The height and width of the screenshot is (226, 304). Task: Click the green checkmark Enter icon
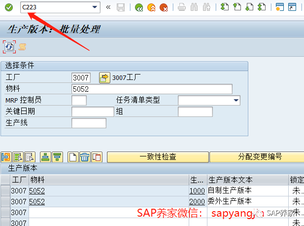[9, 7]
